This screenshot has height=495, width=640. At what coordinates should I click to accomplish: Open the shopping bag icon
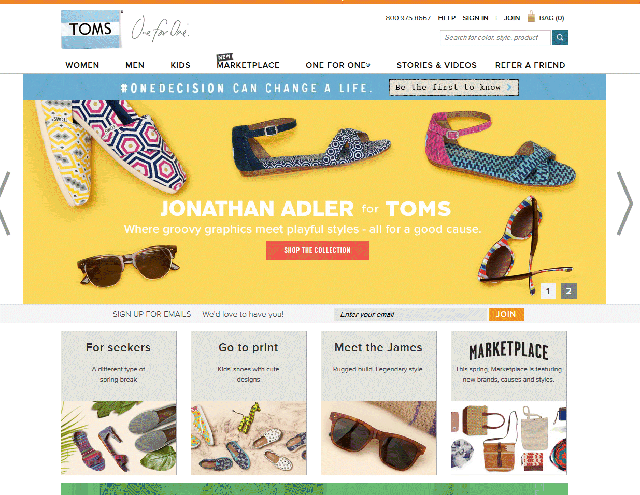point(531,17)
